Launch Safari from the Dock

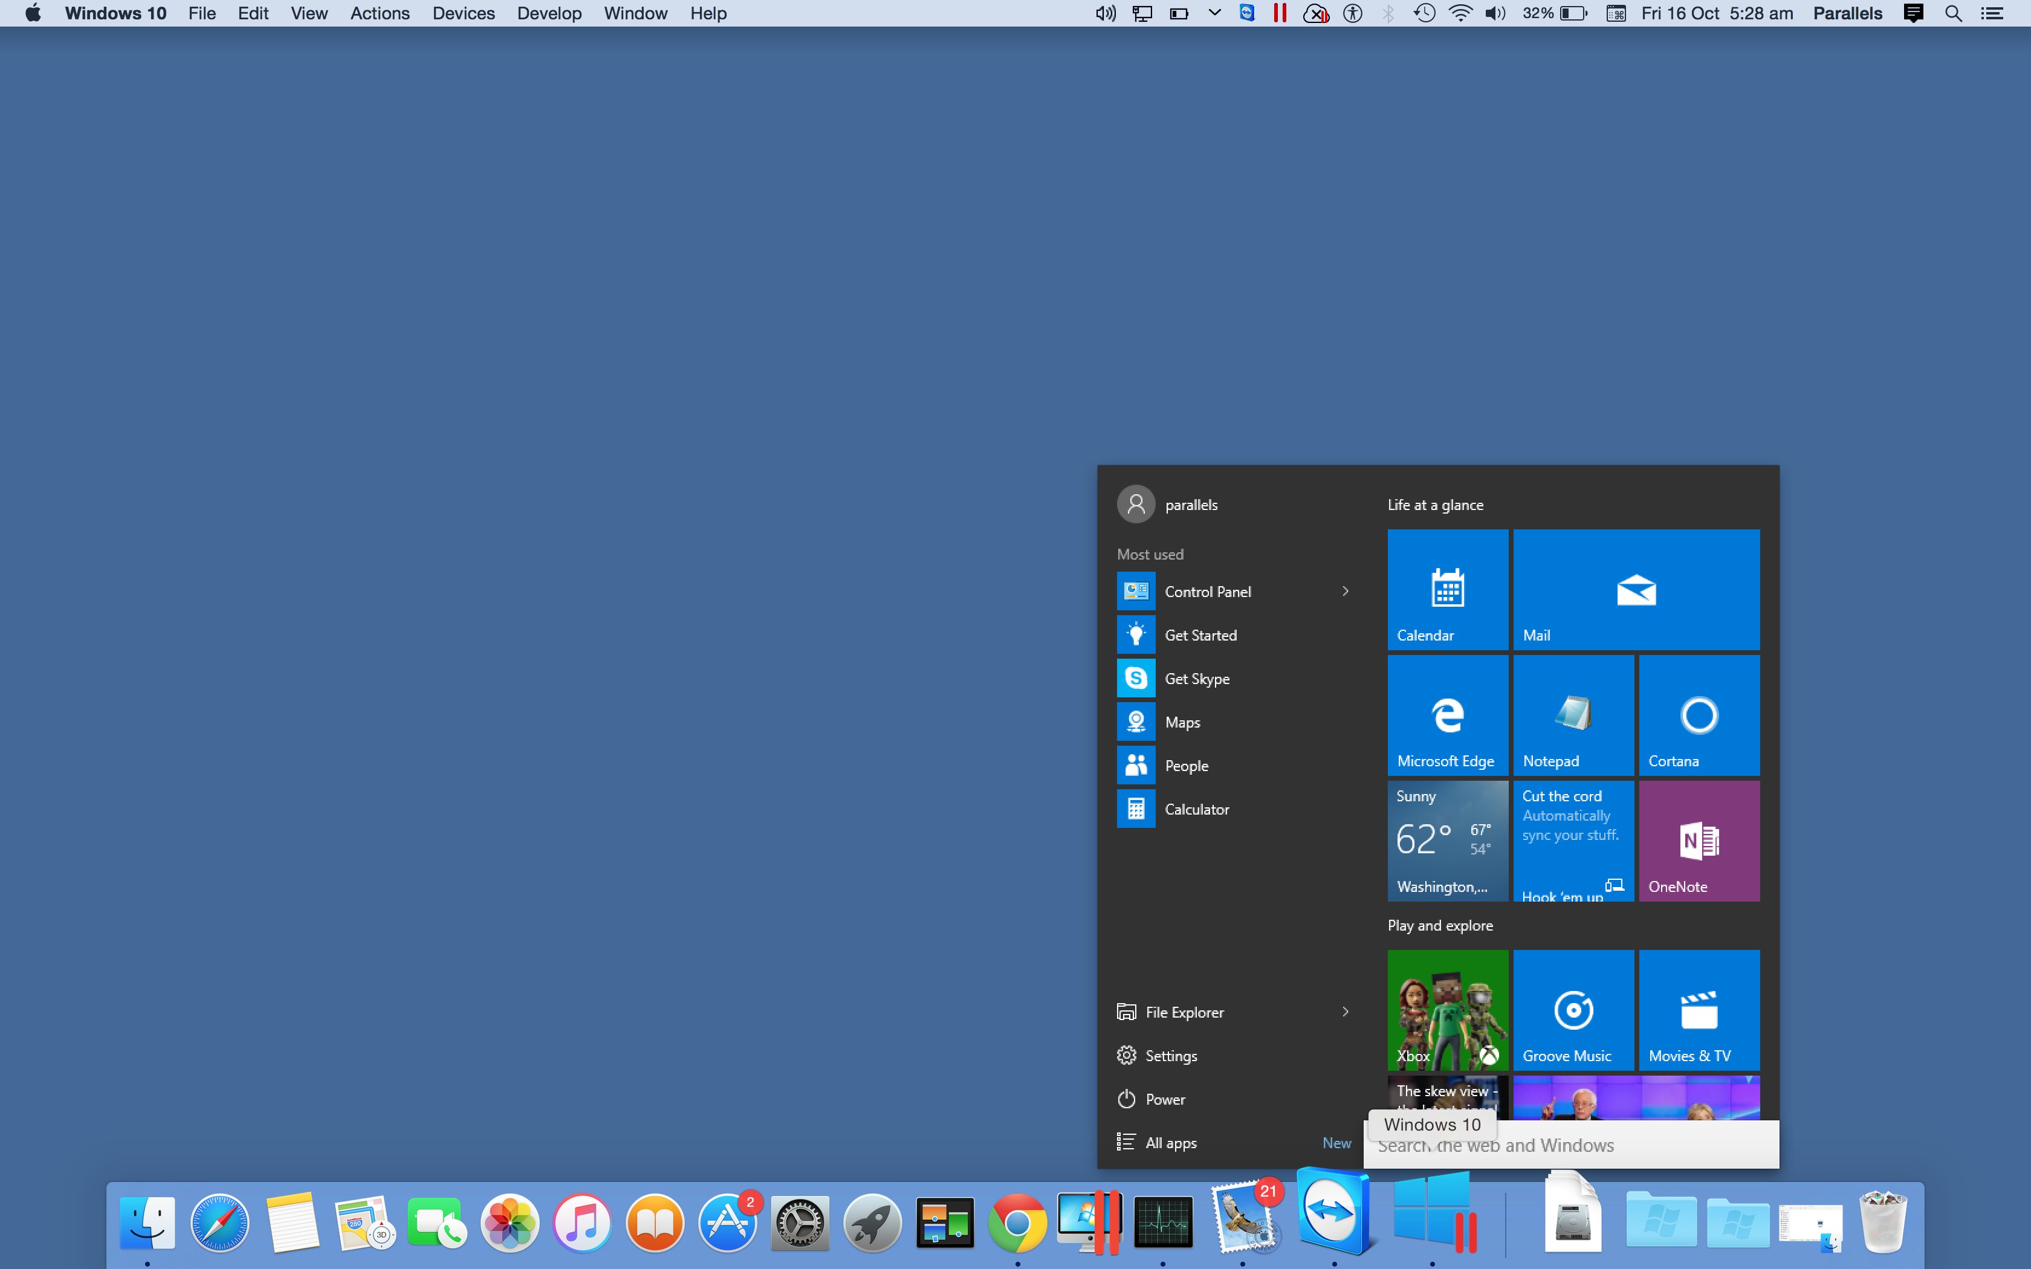click(x=220, y=1222)
